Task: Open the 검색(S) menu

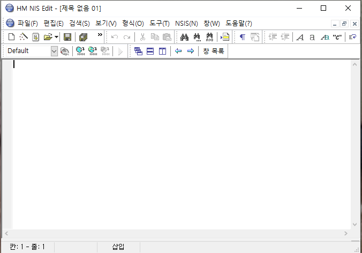Action: click(79, 24)
